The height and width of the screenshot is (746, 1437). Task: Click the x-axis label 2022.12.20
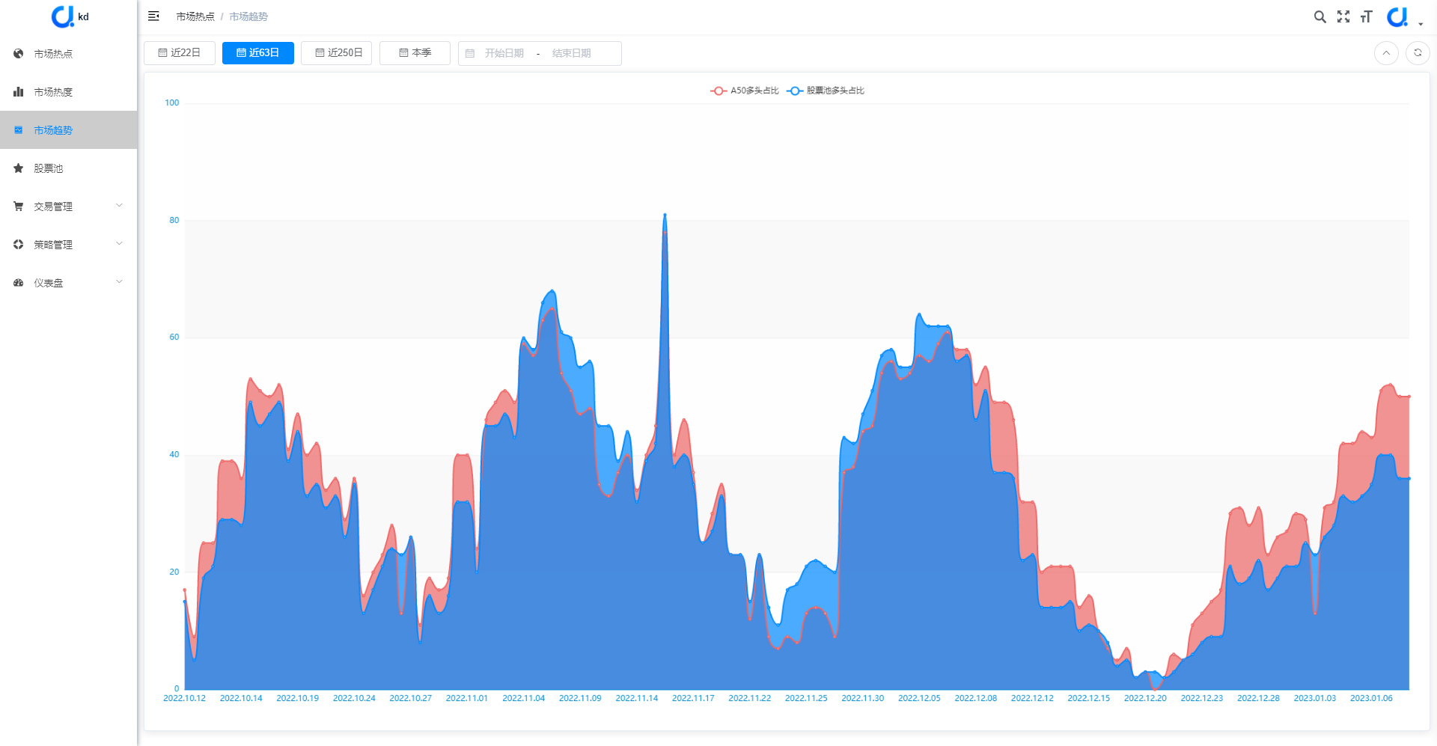(x=1145, y=698)
